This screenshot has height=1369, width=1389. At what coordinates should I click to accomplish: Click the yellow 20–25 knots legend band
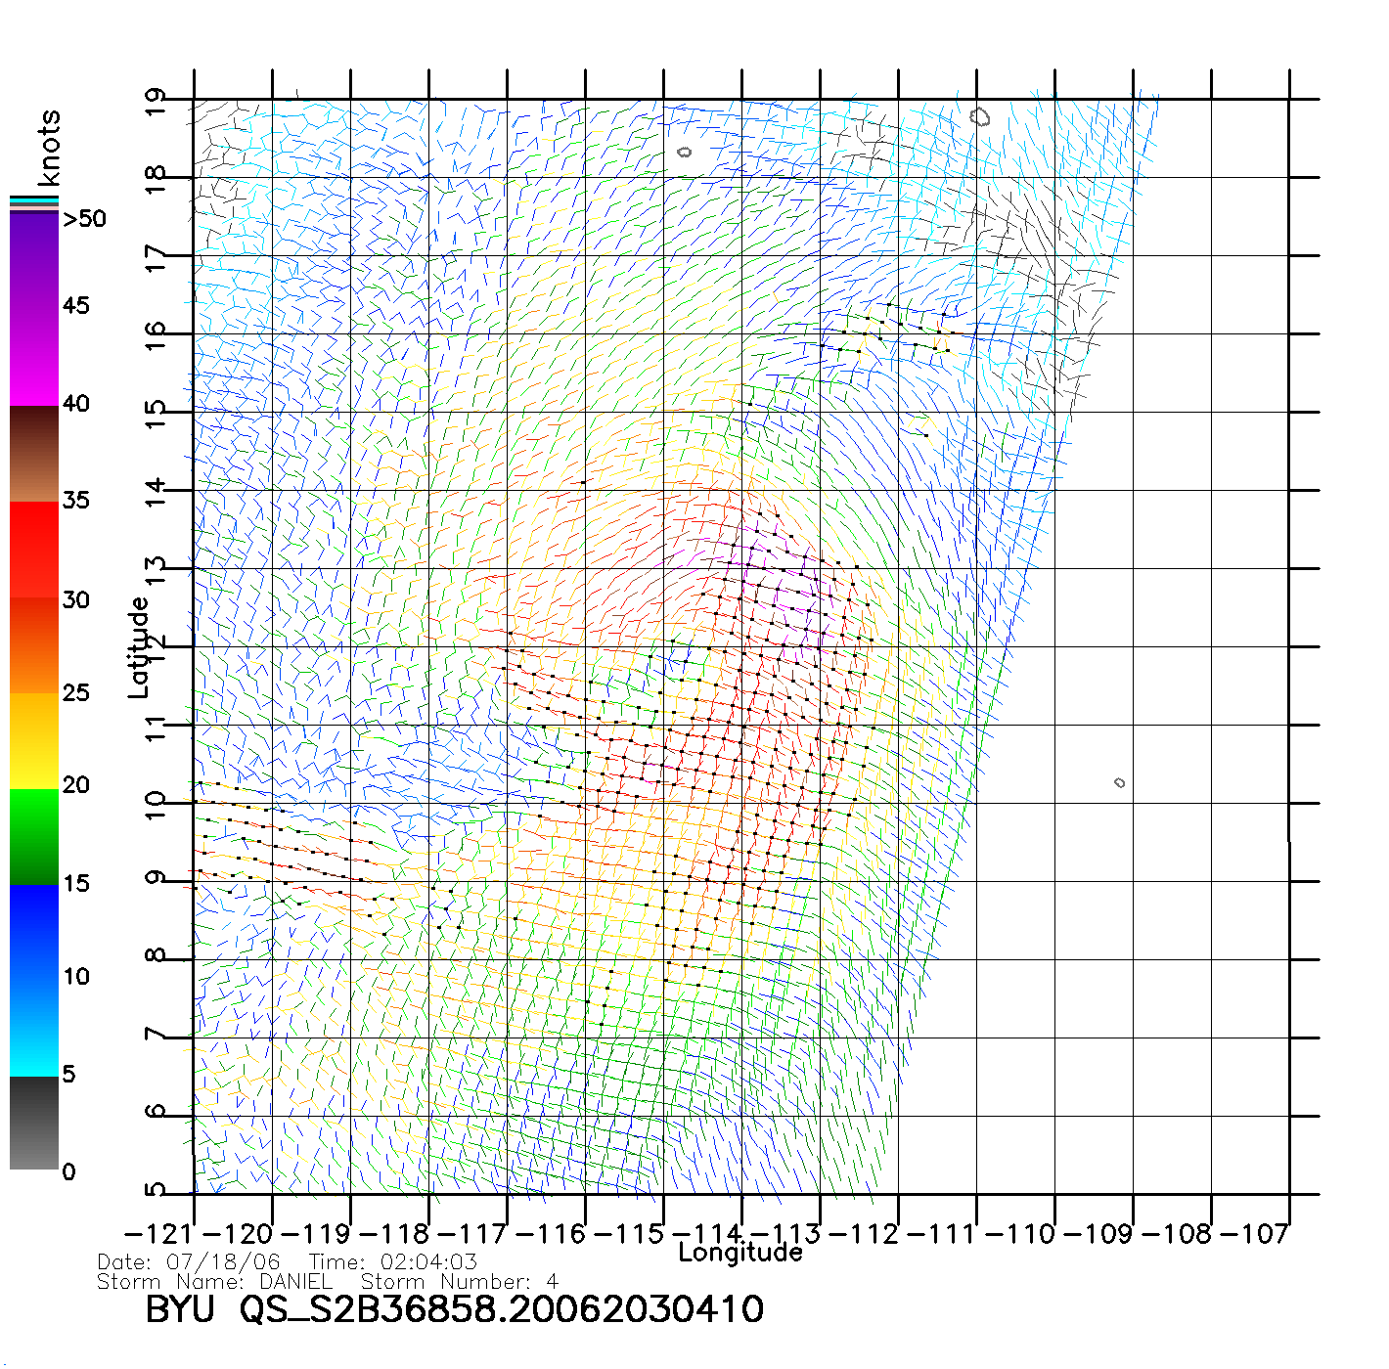coord(34,740)
